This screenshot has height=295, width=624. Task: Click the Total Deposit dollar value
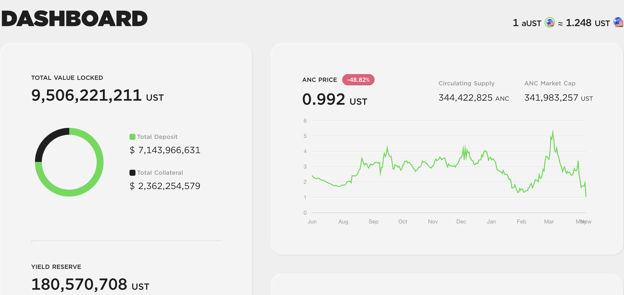[x=165, y=150]
